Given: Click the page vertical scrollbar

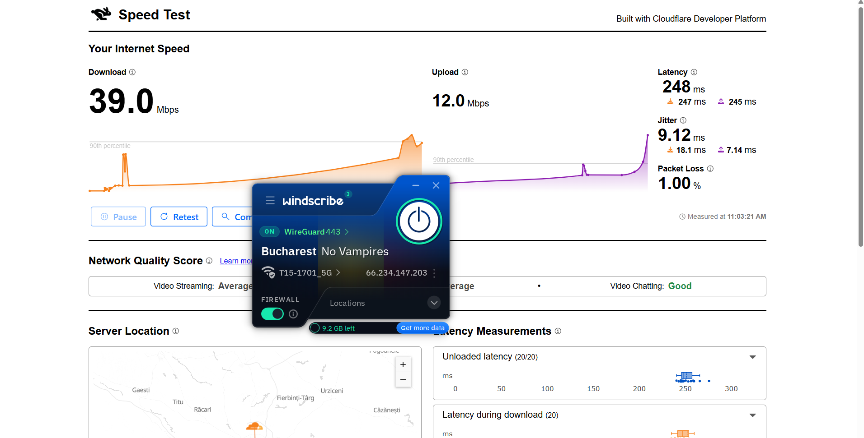Looking at the screenshot, I should point(860,126).
